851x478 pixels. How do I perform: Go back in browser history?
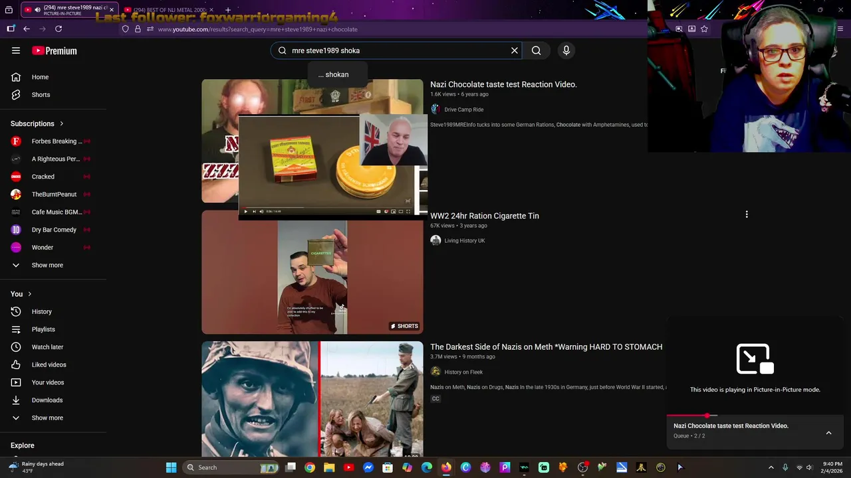tap(27, 29)
